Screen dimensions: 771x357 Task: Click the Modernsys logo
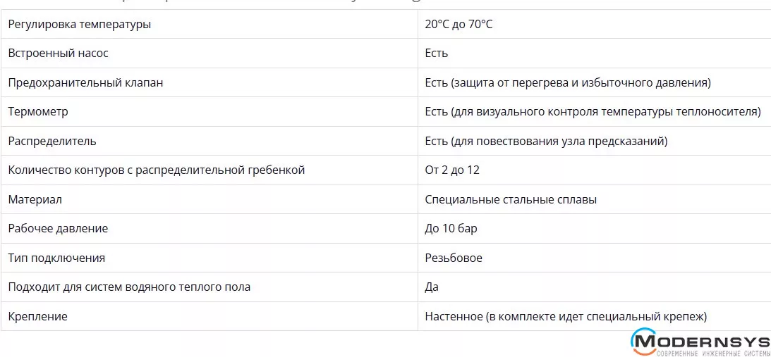698,342
